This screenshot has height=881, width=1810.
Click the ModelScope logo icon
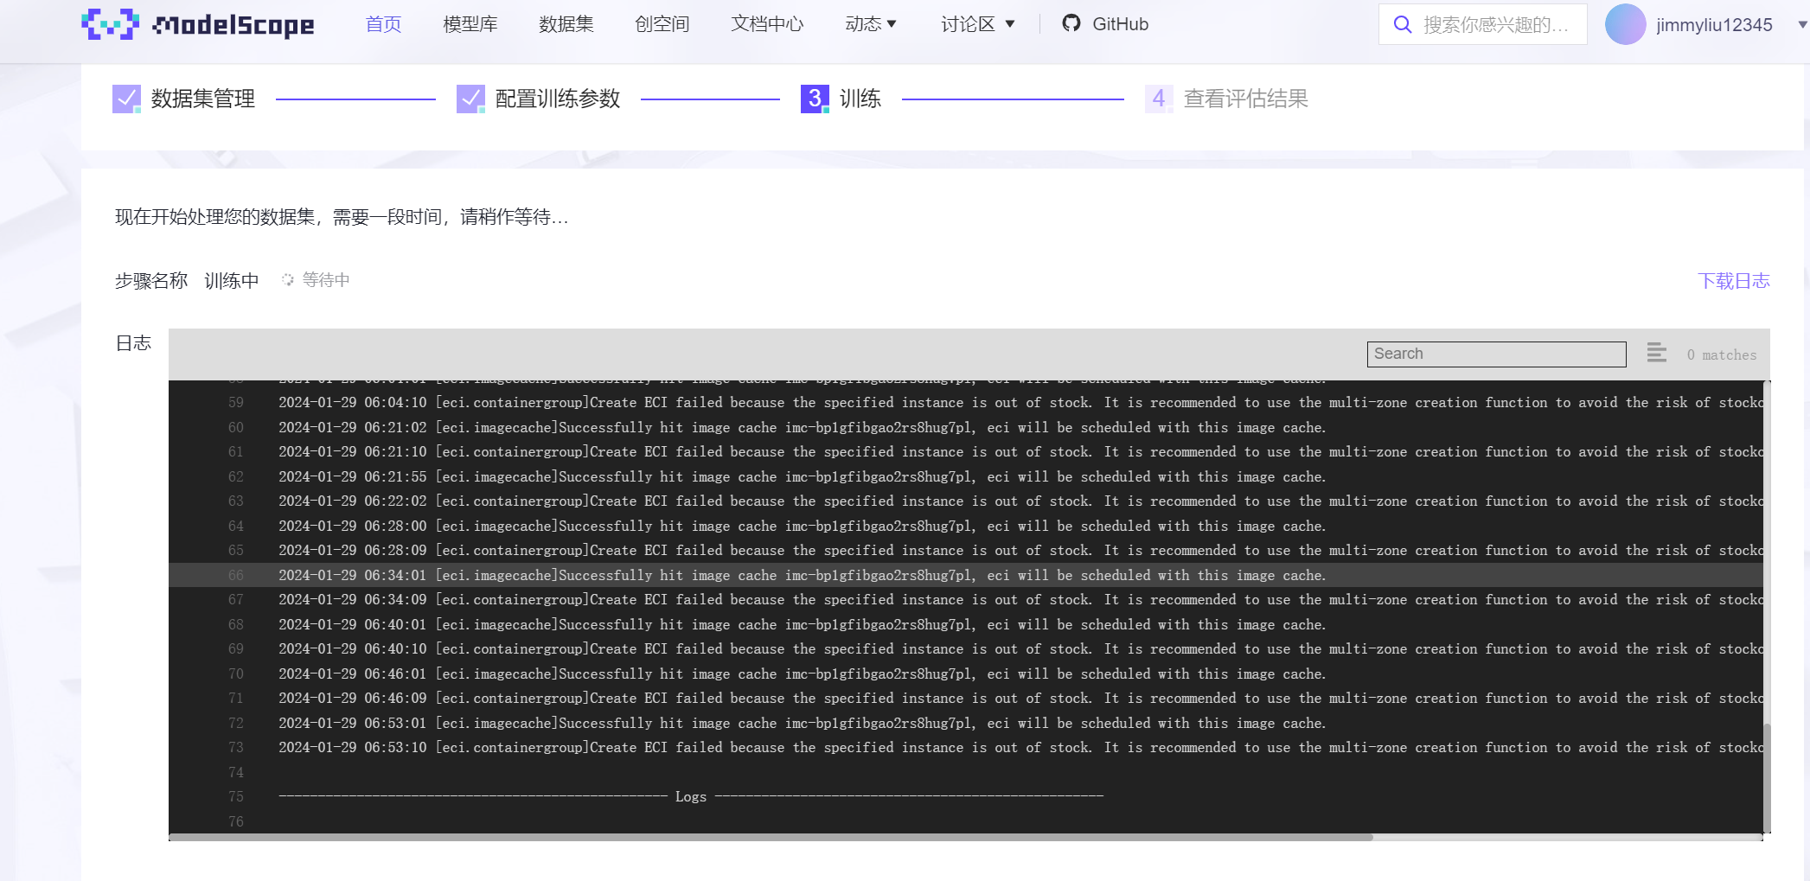click(111, 24)
